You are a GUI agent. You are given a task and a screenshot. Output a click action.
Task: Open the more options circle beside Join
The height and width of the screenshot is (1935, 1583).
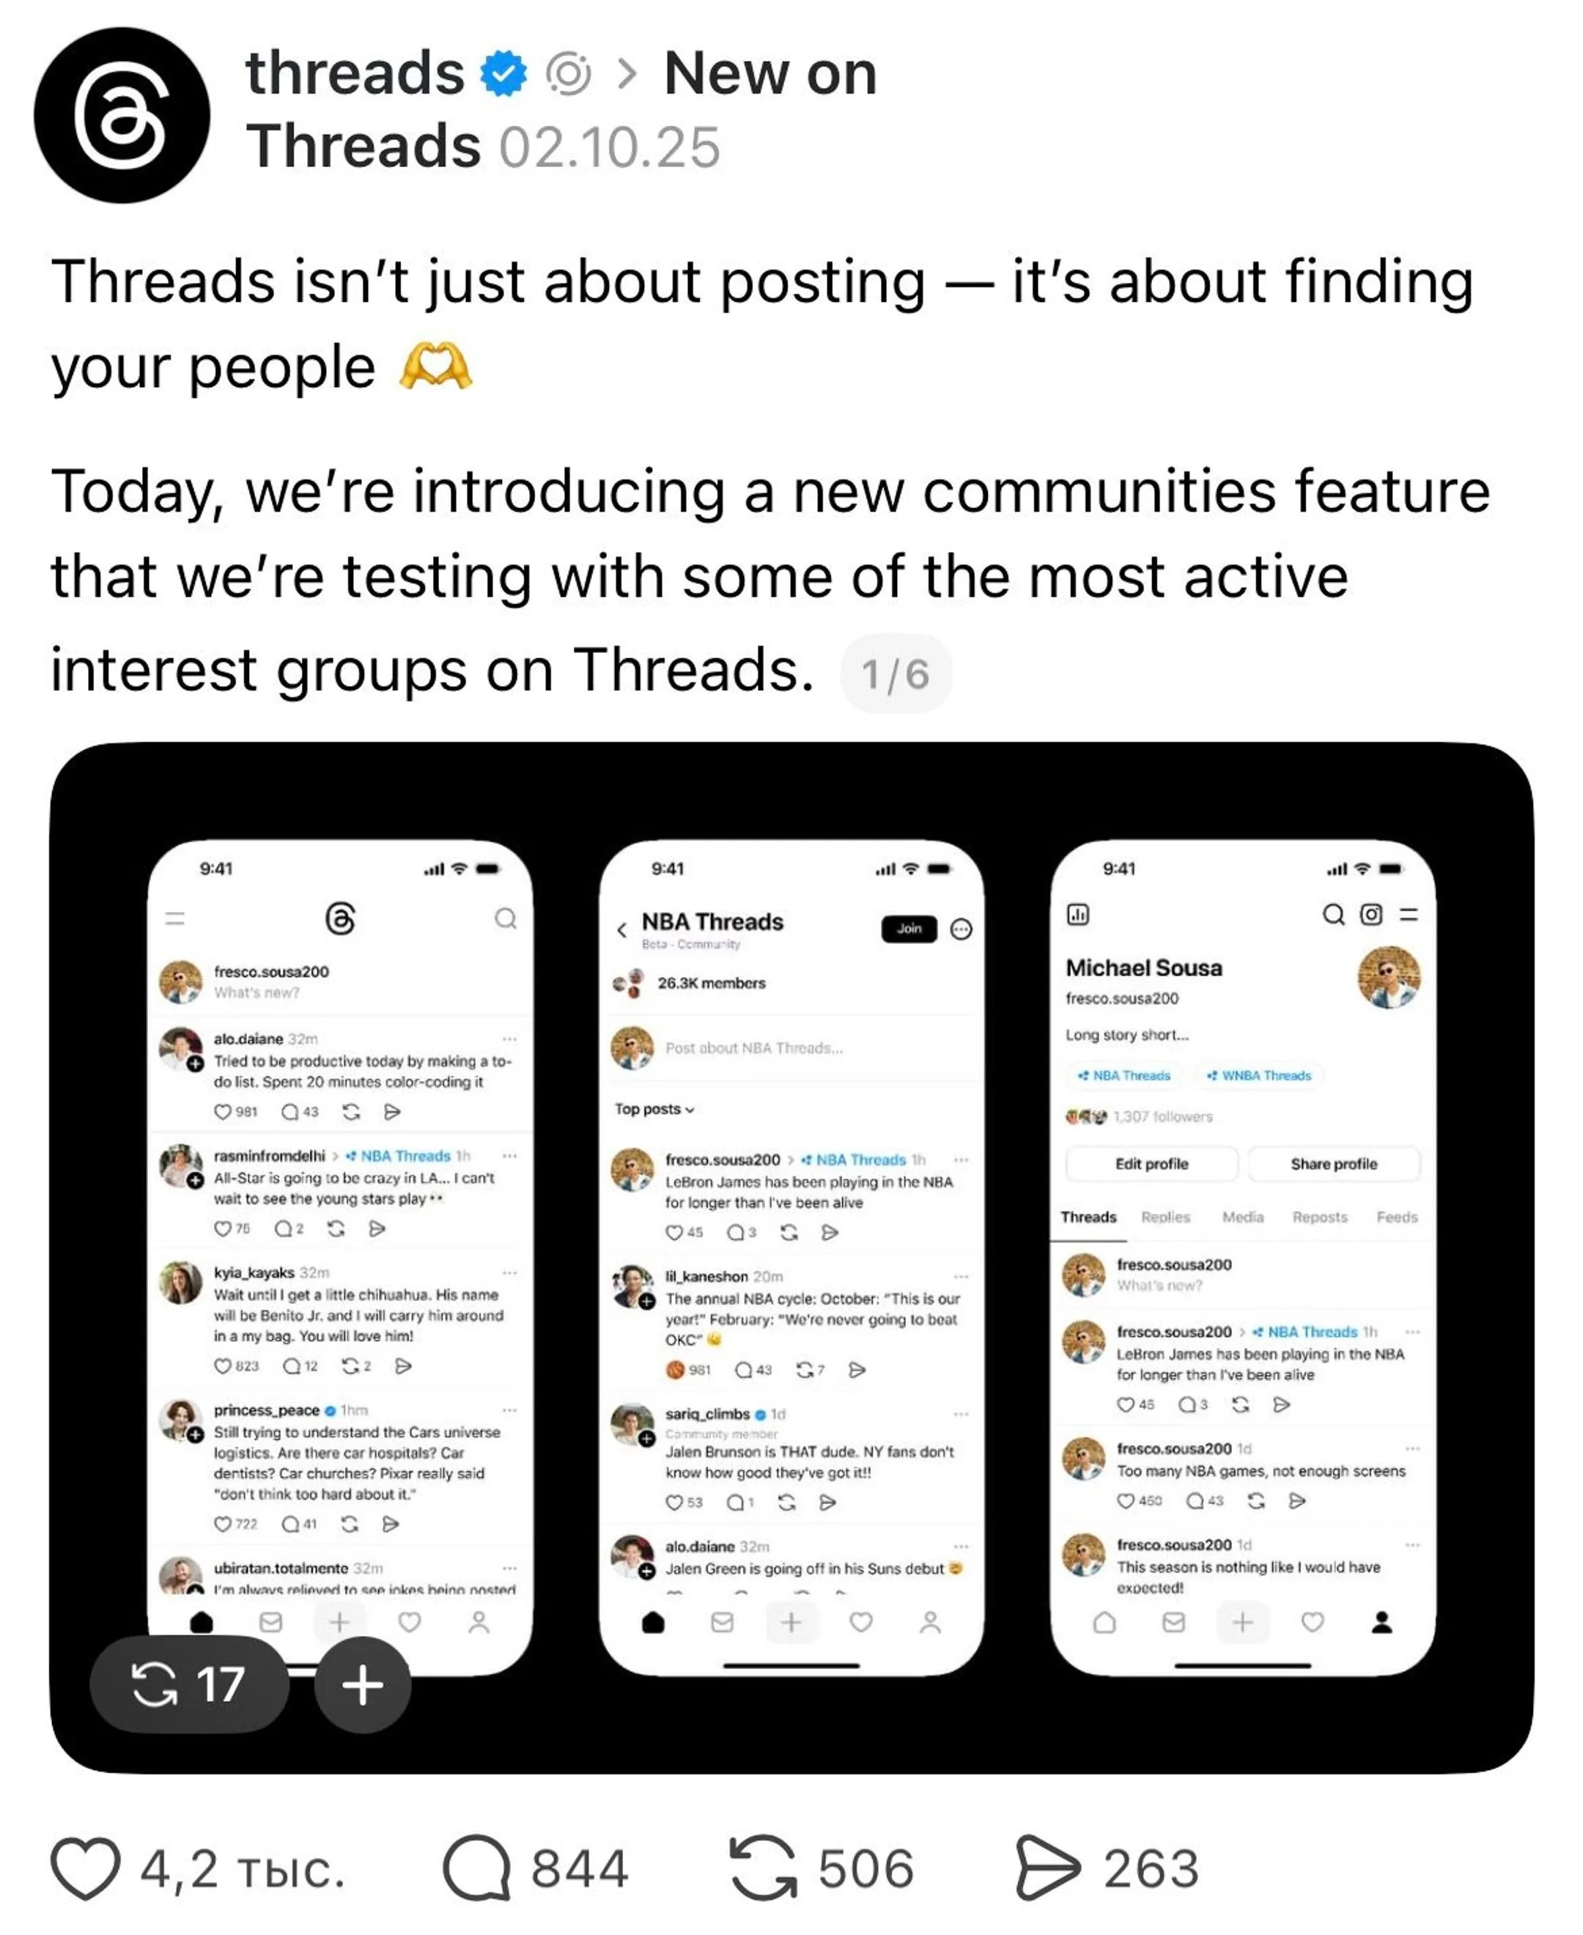[x=961, y=929]
